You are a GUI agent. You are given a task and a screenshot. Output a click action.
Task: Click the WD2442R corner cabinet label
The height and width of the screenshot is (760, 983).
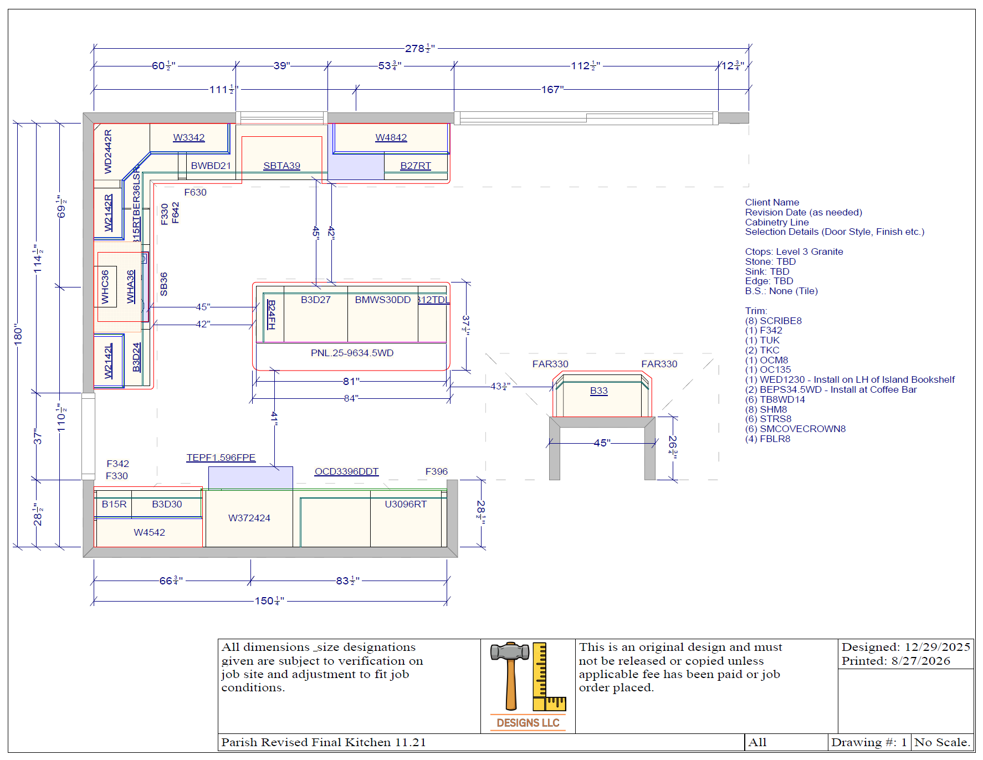(x=108, y=151)
